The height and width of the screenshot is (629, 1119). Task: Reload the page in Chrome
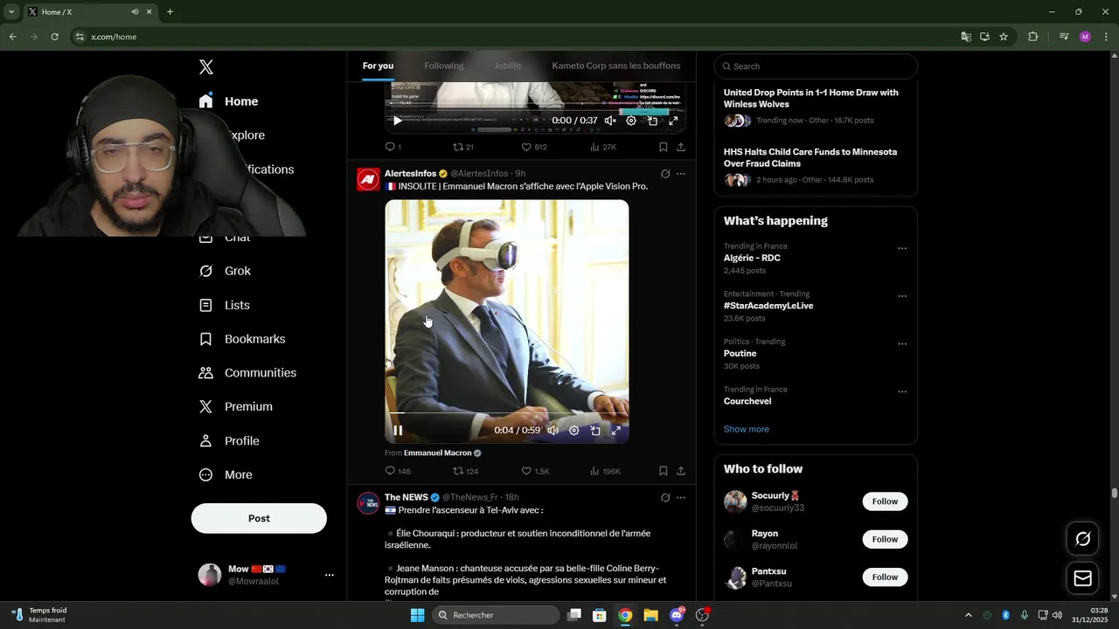(x=54, y=37)
